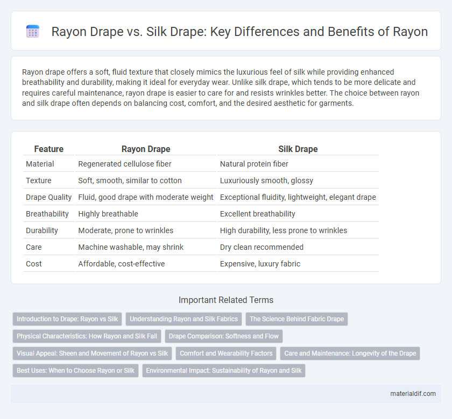Open 'Introduction to Drape: Rayon vs Silk' tag
This screenshot has height=419, width=452.
coord(67,319)
